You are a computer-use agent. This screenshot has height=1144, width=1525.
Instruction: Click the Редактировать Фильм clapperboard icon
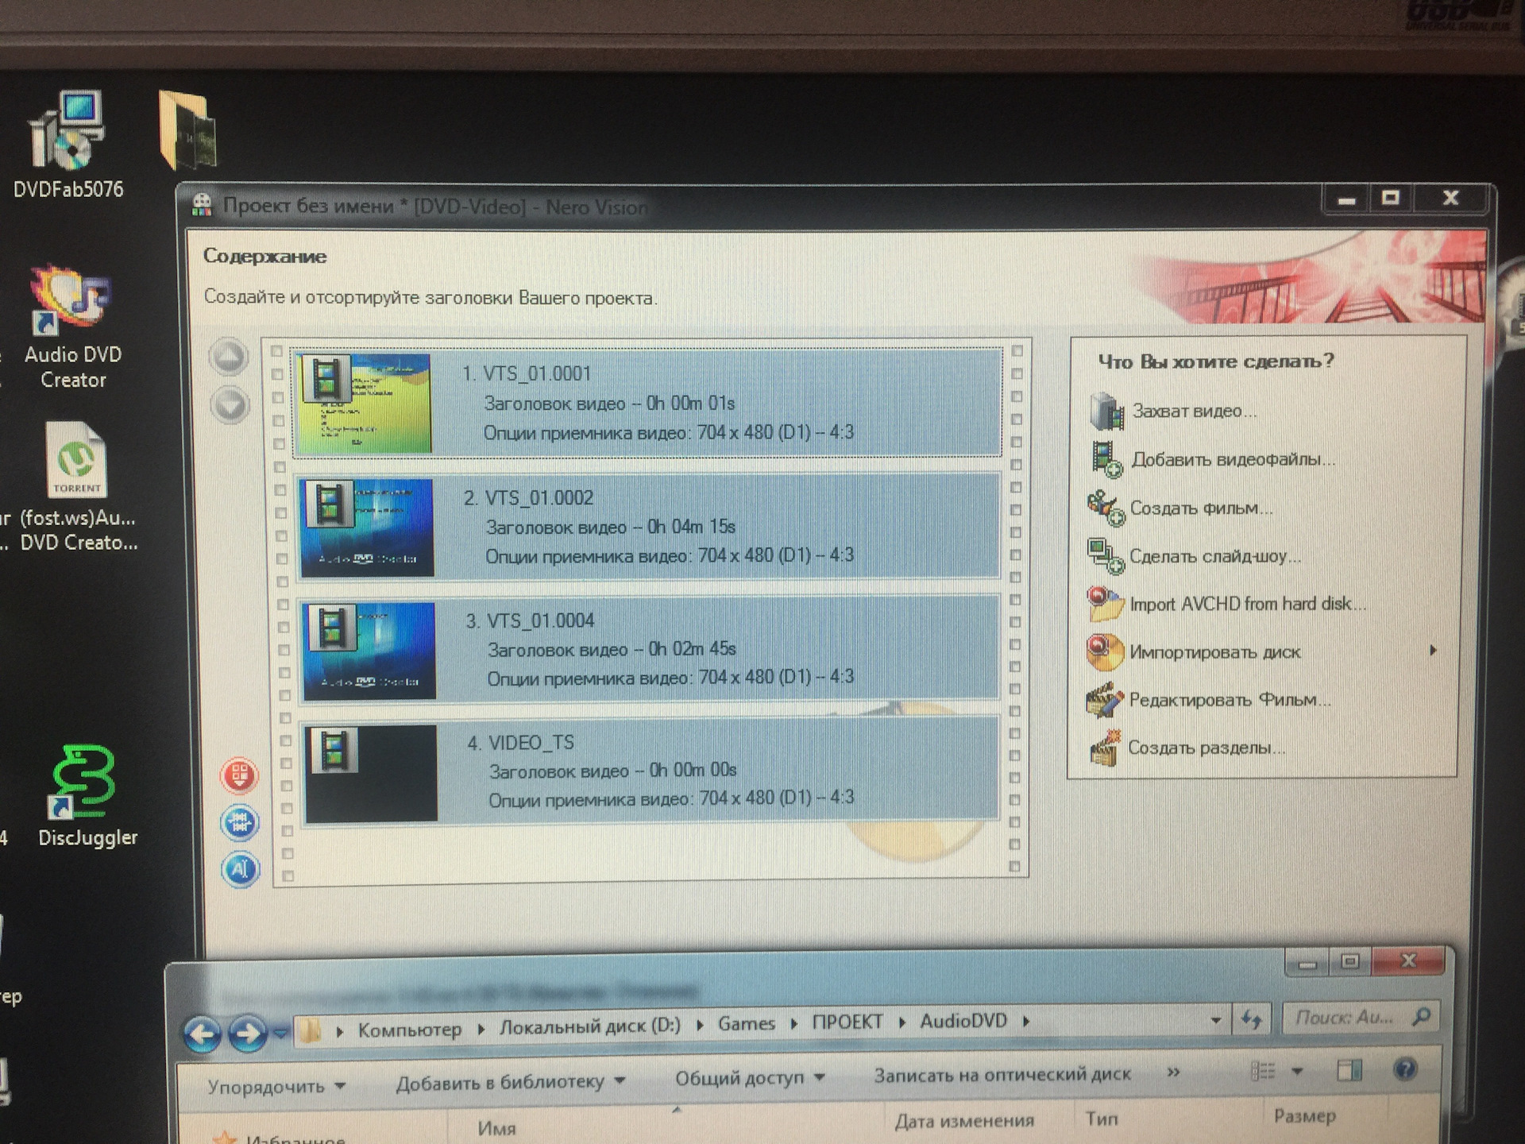1105,700
